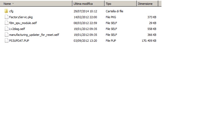Click the FactoryServic.pkg file icon
Viewport: 206px width, 123px height.
click(x=6, y=17)
